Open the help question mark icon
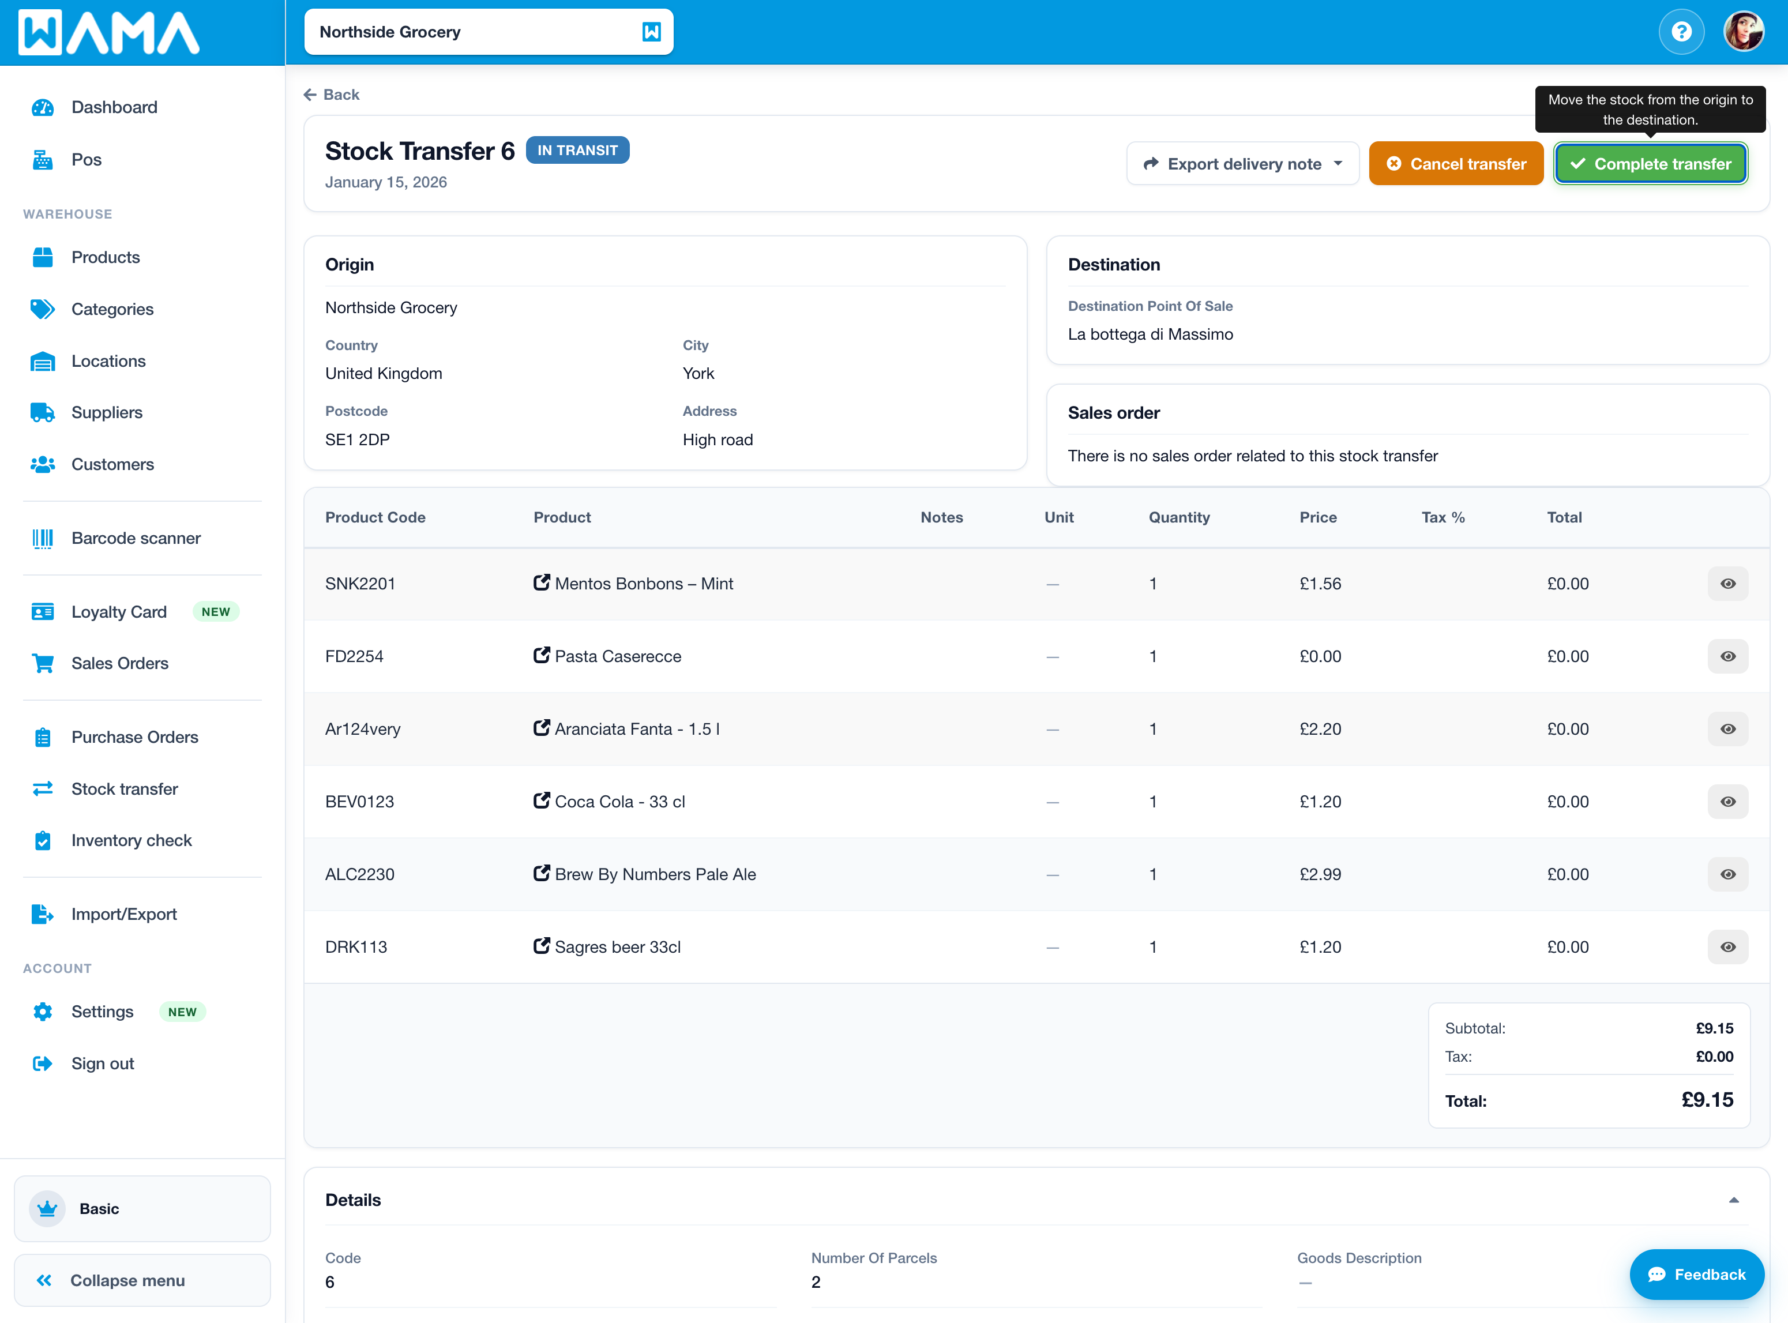 pos(1681,32)
